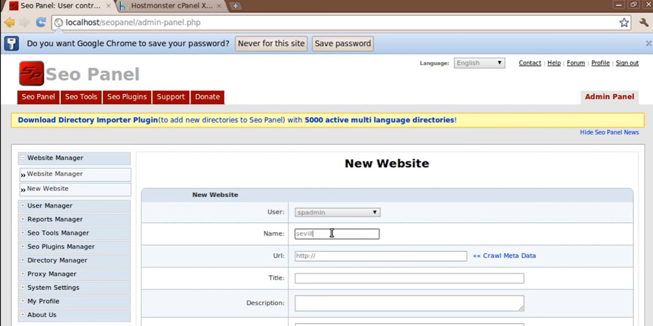Image resolution: width=653 pixels, height=326 pixels.
Task: Expand the Seo Plugins Manager section
Action: [x=74, y=247]
